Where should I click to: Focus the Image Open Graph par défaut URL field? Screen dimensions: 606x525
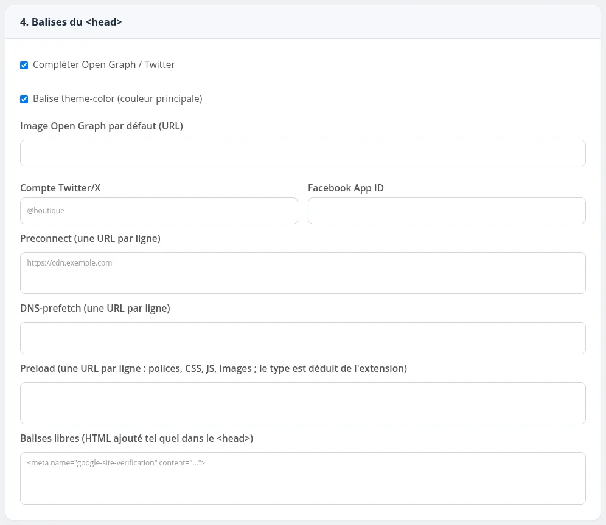[x=302, y=153]
